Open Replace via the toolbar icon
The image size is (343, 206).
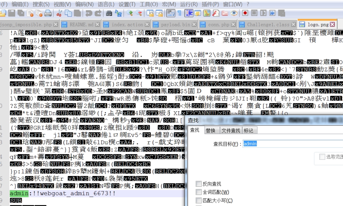coord(118,13)
